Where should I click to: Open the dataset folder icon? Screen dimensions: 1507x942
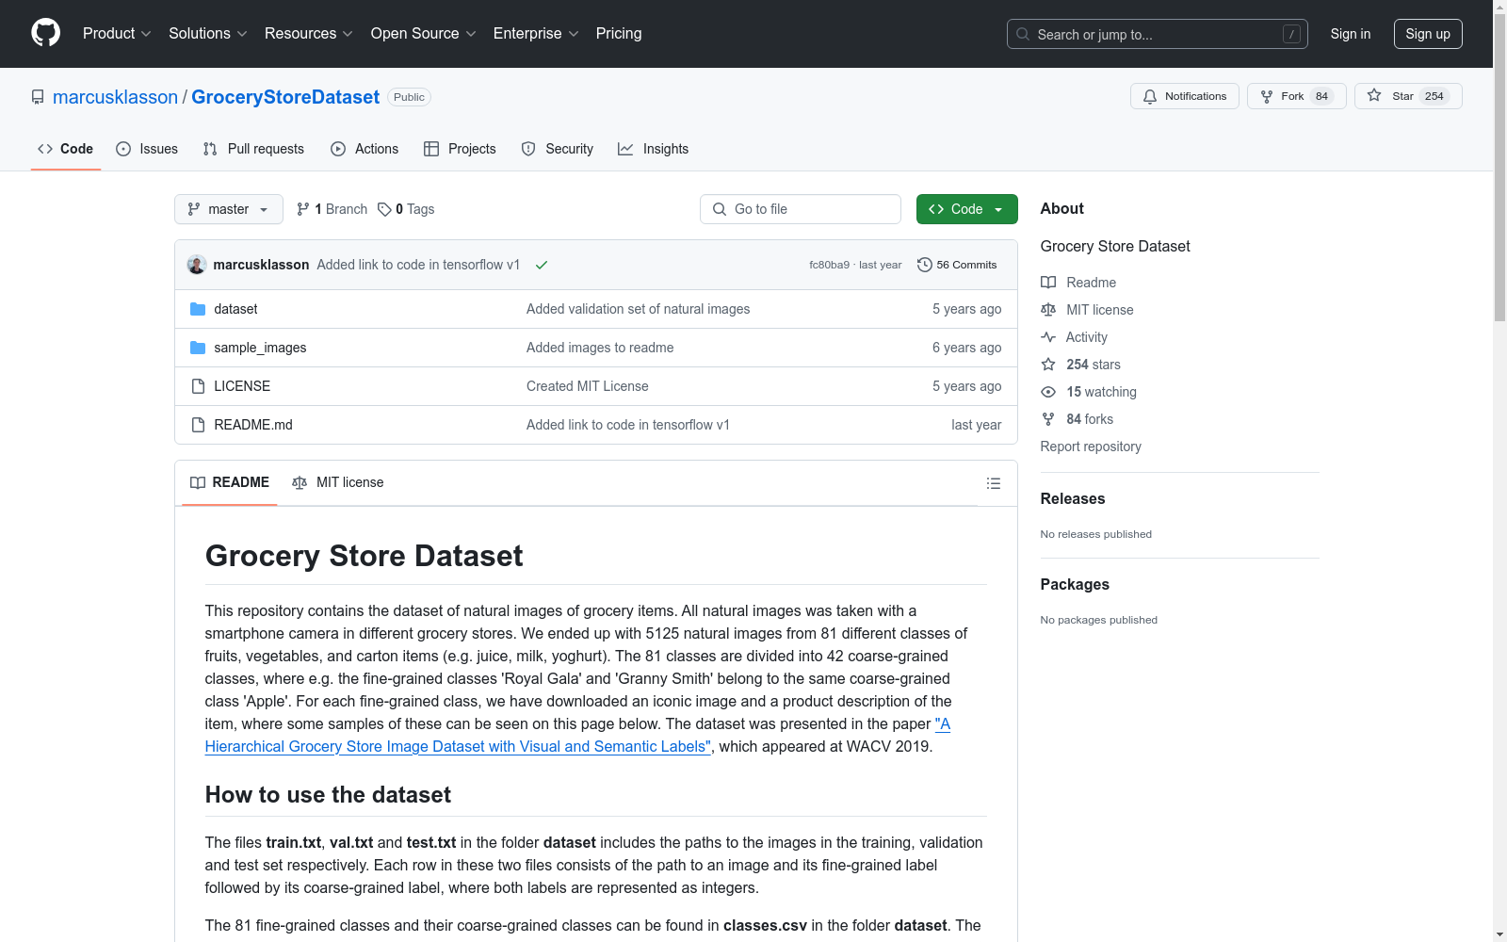(198, 309)
